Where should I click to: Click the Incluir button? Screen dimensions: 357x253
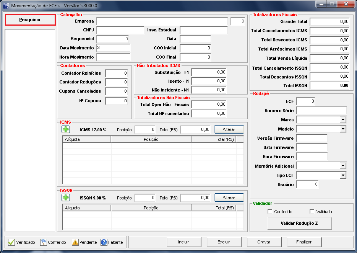point(183,242)
